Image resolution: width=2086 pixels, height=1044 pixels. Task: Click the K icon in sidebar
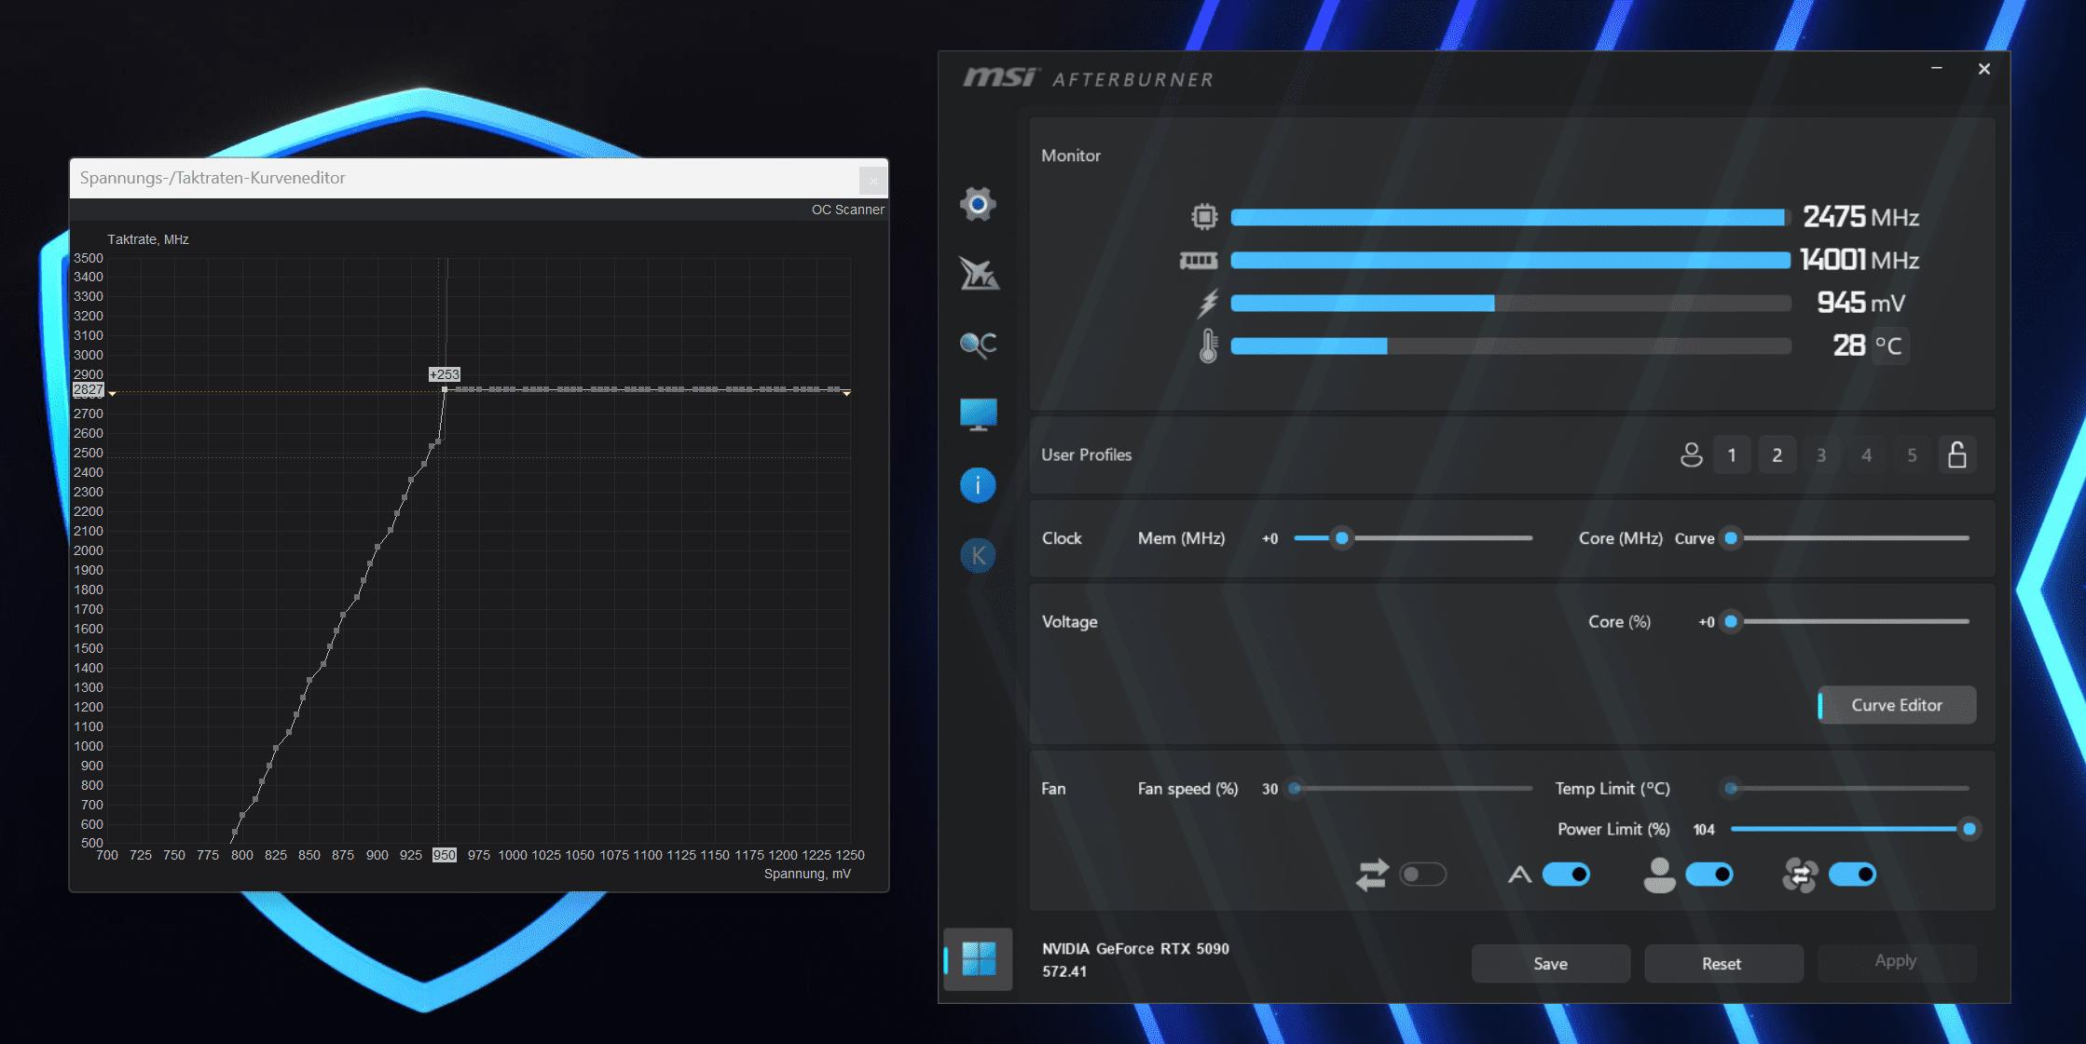click(x=978, y=556)
